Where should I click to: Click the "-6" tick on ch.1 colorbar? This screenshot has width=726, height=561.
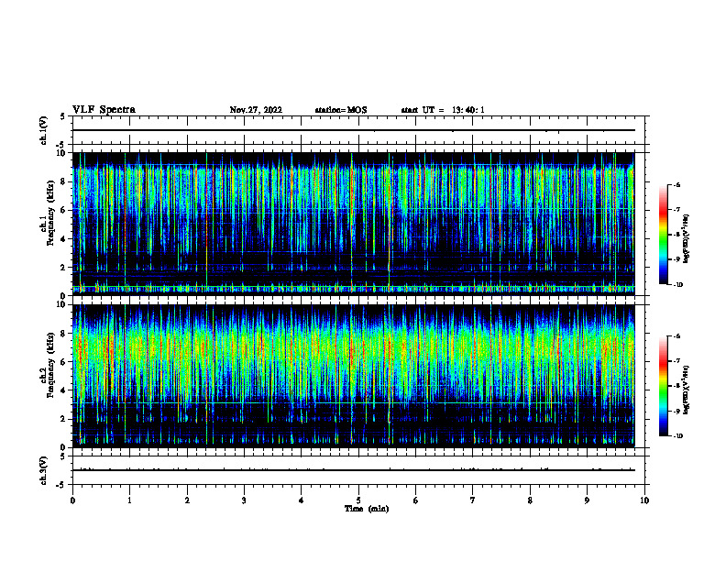[x=676, y=185]
